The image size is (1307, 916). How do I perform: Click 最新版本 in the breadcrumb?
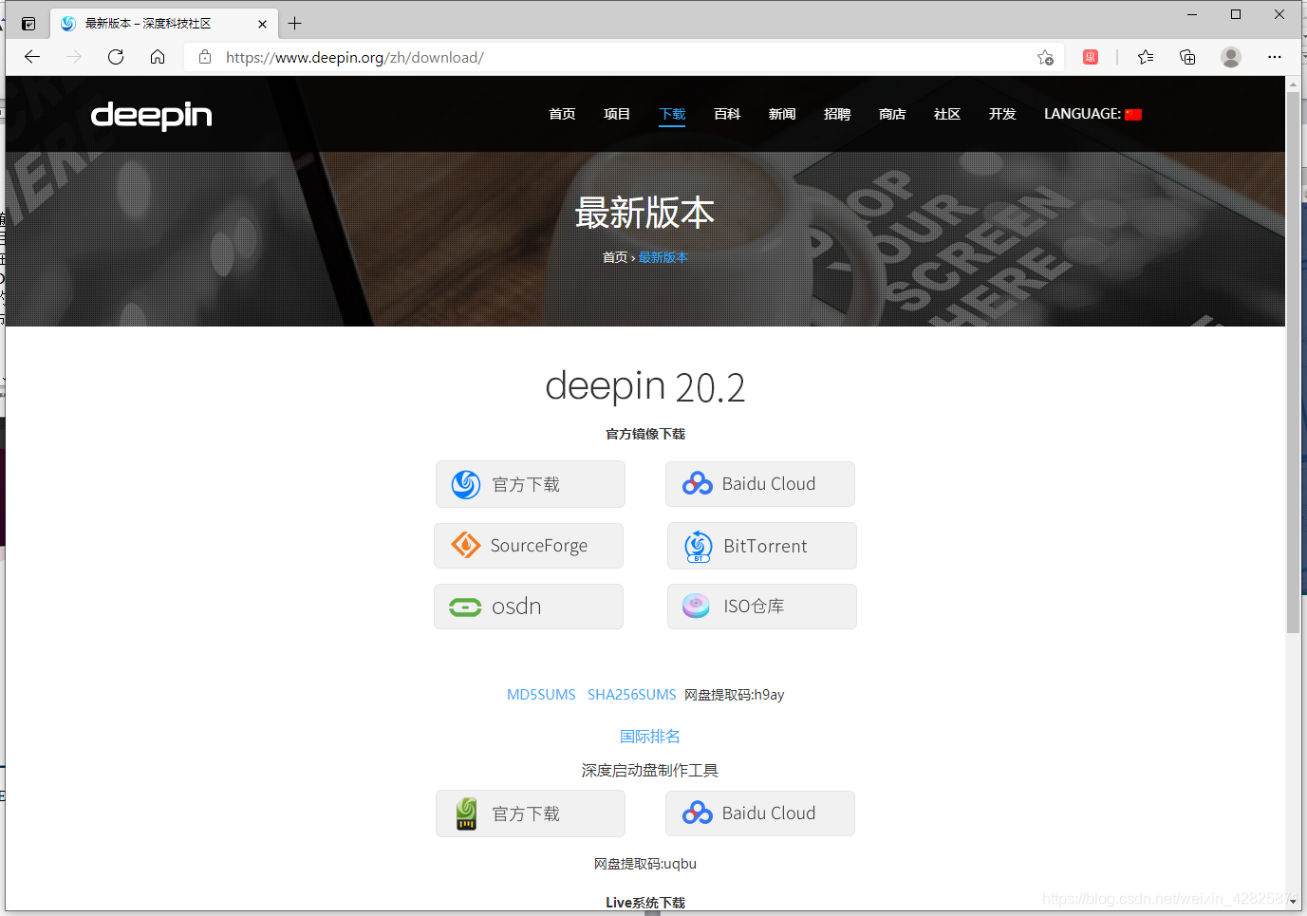(663, 257)
